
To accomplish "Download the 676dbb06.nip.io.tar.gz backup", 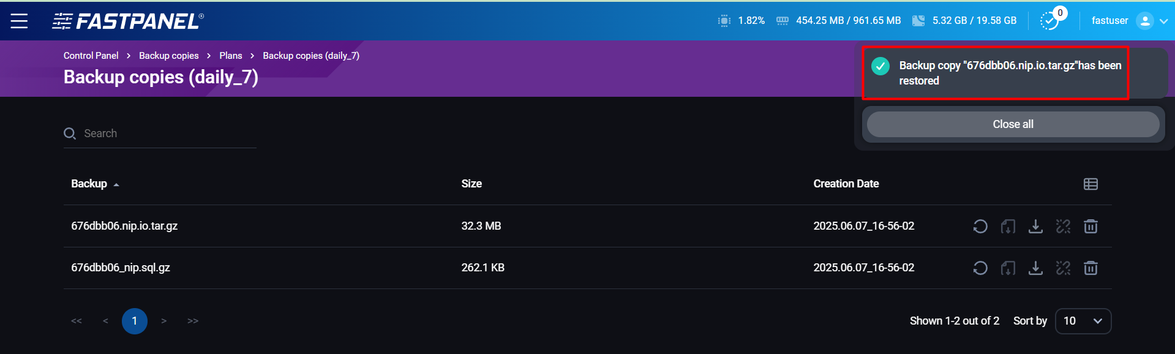I will click(x=1035, y=227).
